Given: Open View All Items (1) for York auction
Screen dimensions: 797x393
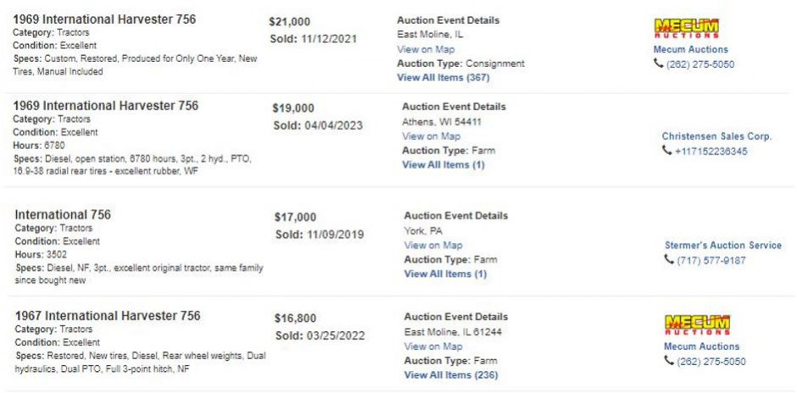Looking at the screenshot, I should click(445, 274).
